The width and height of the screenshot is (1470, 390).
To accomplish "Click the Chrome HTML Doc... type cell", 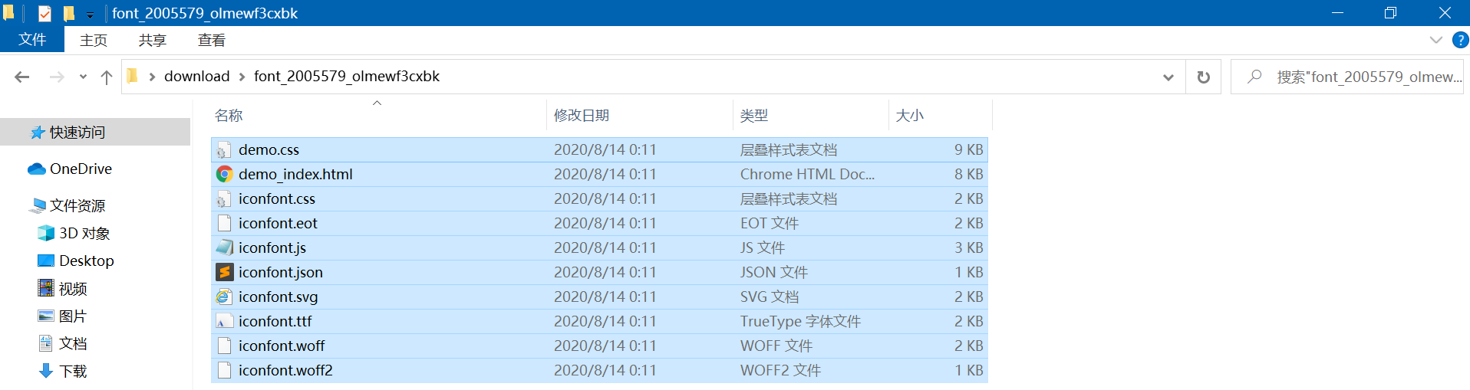I will click(807, 175).
